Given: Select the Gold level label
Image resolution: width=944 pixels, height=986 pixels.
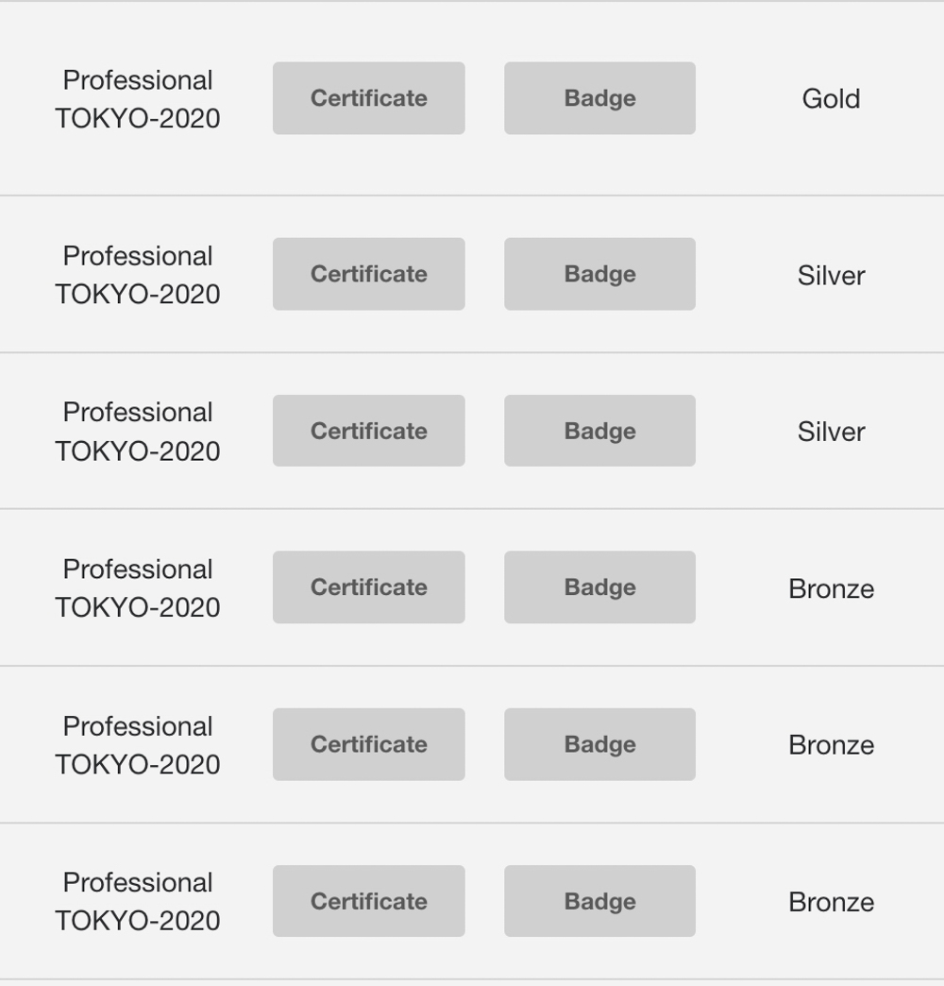Looking at the screenshot, I should (x=831, y=99).
